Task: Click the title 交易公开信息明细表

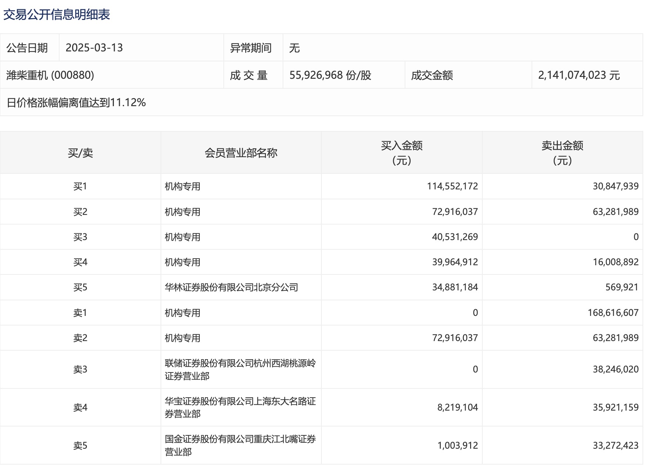Action: [x=57, y=15]
